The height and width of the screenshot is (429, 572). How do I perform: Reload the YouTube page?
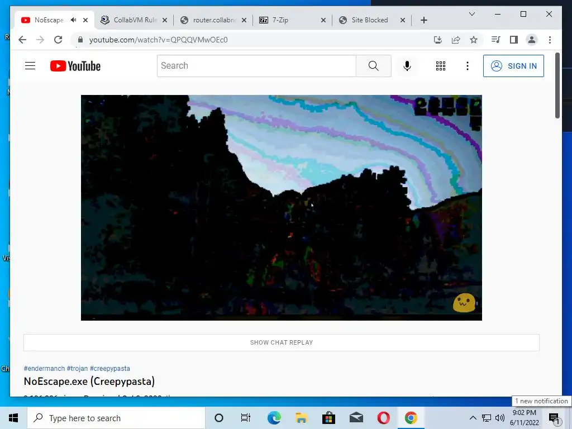58,40
